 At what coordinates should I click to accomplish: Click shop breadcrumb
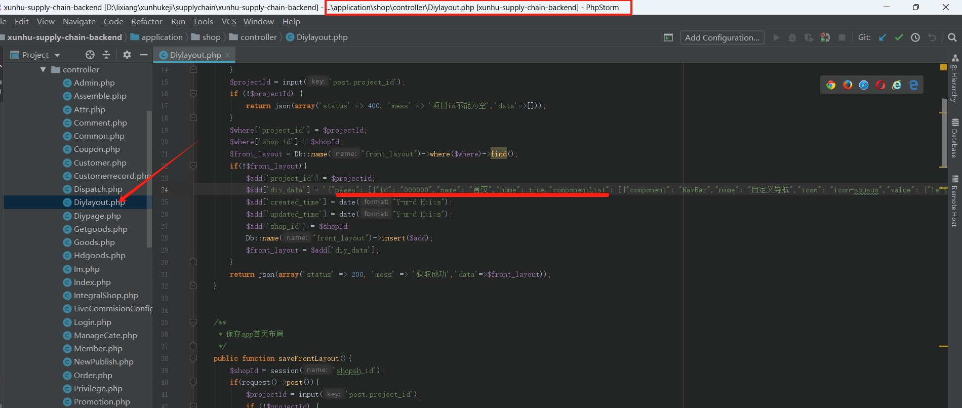(x=206, y=37)
